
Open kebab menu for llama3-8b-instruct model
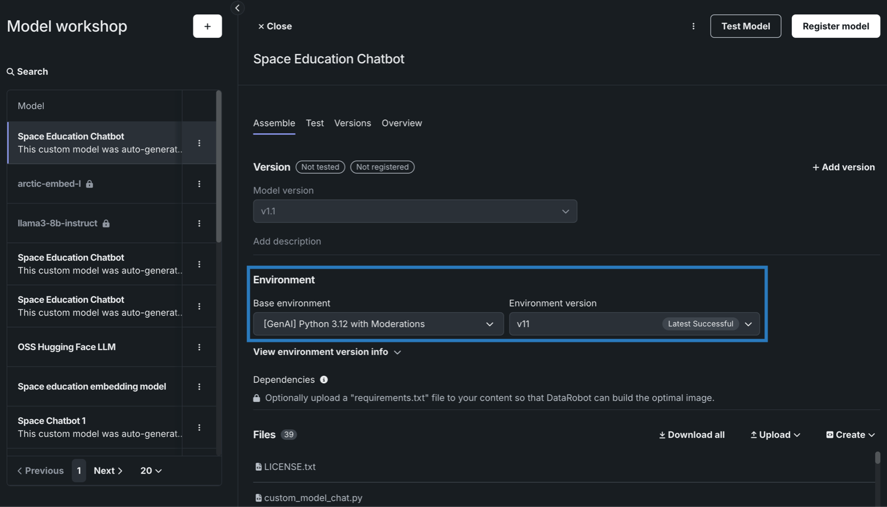click(x=199, y=223)
